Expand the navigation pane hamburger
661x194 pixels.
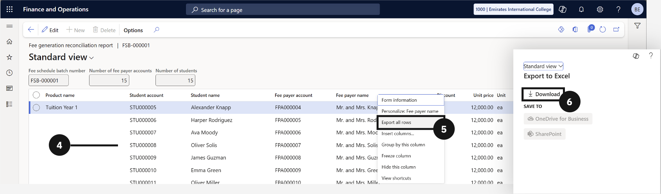tap(9, 26)
